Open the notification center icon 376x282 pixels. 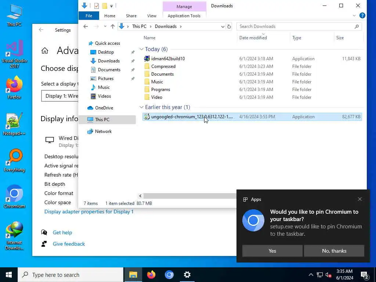tap(365, 275)
